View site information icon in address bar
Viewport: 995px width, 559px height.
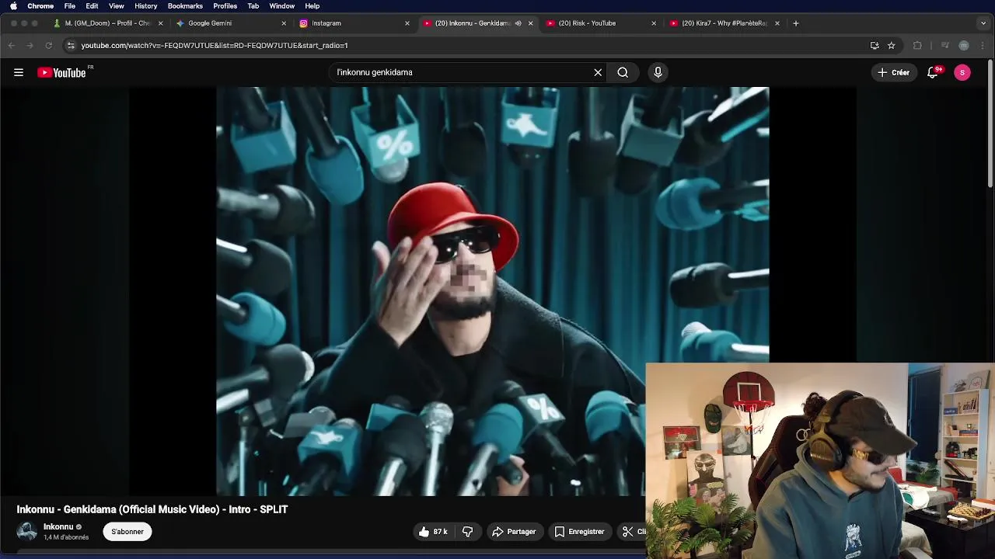click(x=71, y=45)
